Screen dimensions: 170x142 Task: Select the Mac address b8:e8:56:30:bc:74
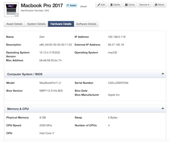click(50, 60)
